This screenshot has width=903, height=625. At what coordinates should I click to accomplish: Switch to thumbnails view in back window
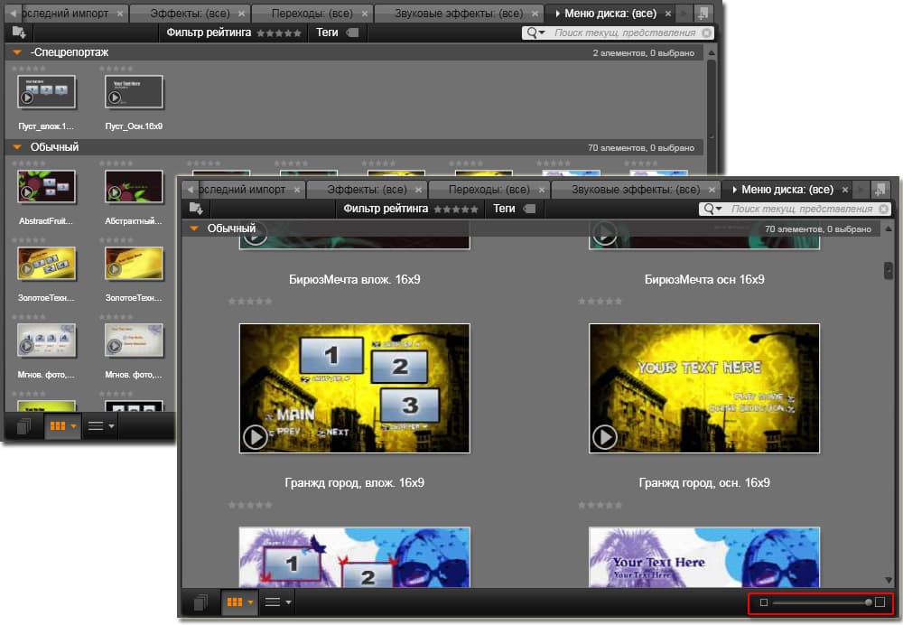coord(58,426)
